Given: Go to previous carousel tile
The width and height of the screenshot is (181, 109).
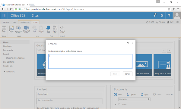Looking at the screenshot, I should (x=164, y=51).
